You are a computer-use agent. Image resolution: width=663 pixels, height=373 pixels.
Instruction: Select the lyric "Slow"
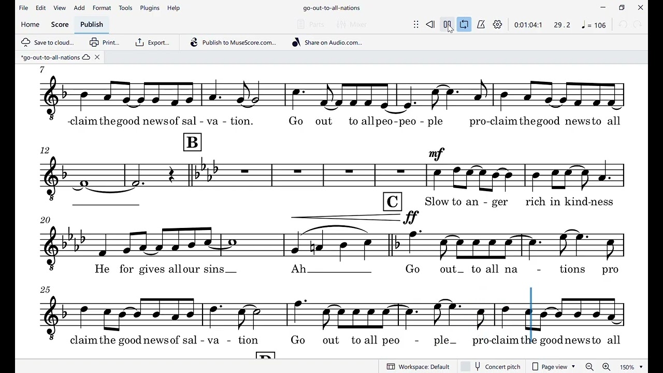tap(436, 202)
